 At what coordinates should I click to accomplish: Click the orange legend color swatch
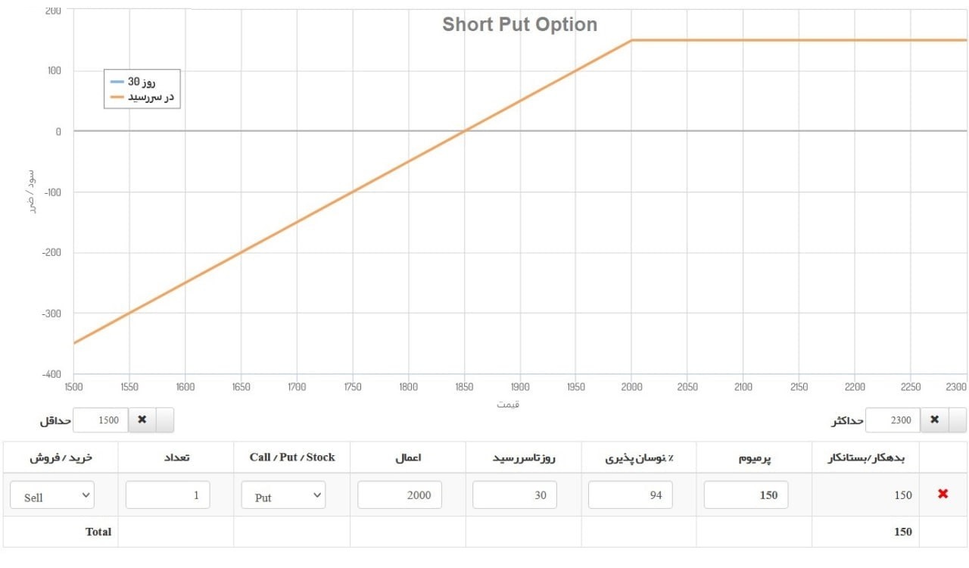117,97
